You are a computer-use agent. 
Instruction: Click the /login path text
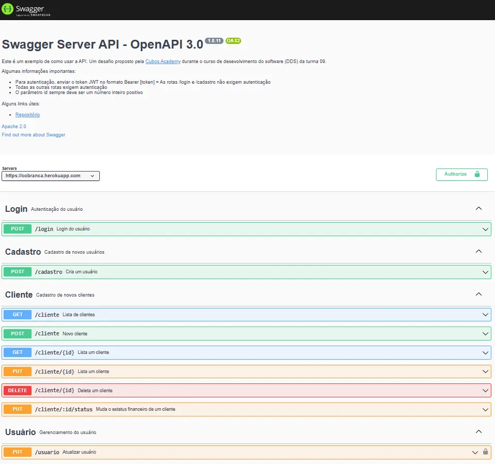(x=44, y=229)
